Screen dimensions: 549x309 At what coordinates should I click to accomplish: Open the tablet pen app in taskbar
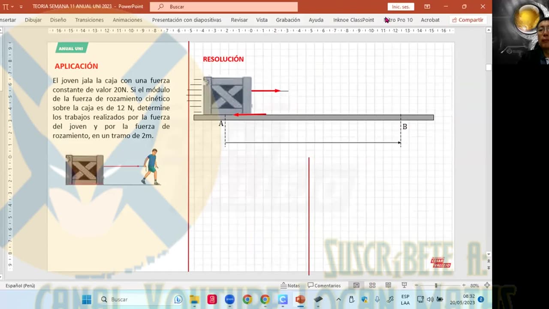[318, 299]
